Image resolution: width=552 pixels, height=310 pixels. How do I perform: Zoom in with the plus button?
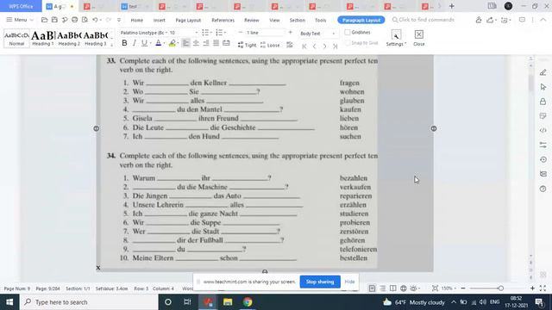point(532,288)
